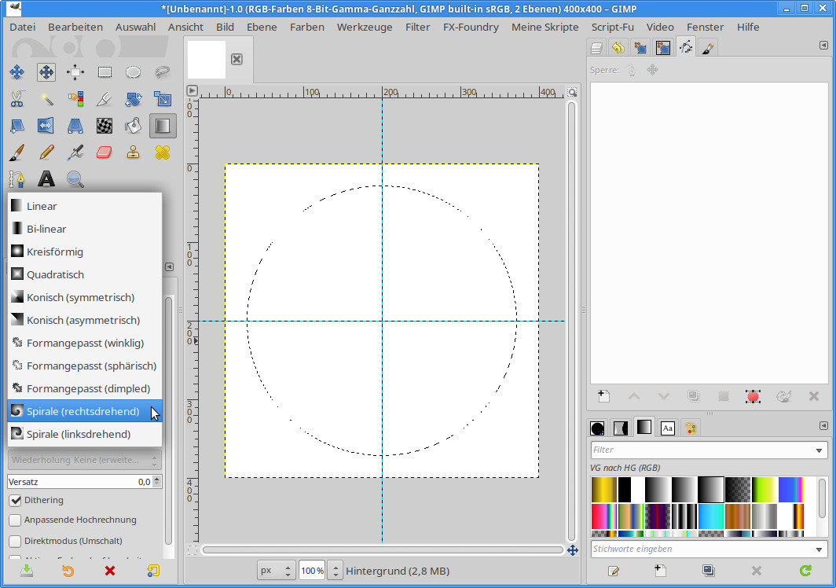Pick the Bucket Fill tool

coord(134,125)
